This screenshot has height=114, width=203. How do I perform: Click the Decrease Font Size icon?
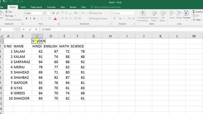click(x=57, y=13)
